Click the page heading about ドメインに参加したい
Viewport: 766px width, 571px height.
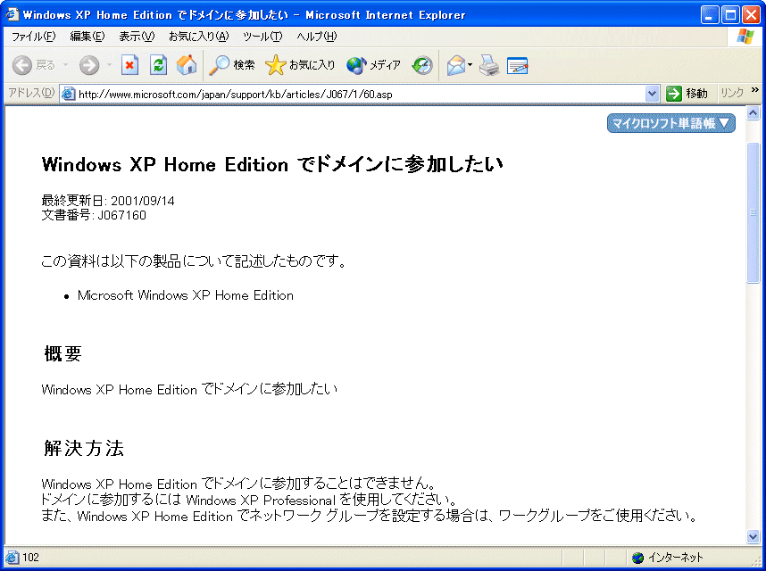[x=272, y=164]
